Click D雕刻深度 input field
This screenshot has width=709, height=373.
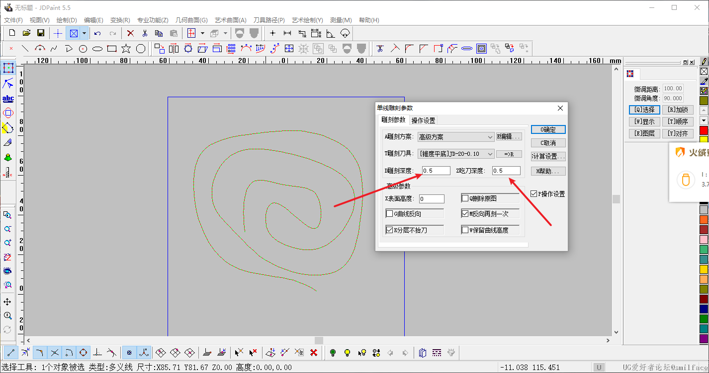436,171
